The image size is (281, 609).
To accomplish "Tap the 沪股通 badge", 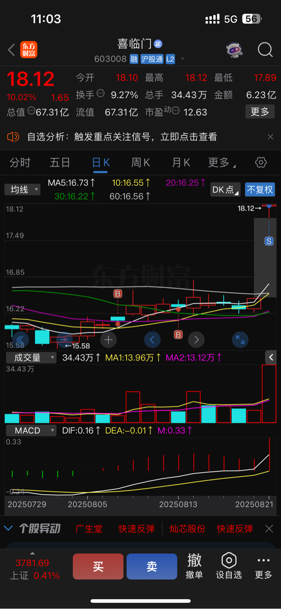I will (152, 59).
